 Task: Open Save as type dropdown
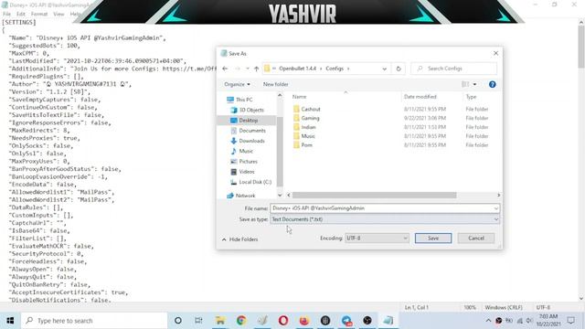coord(385,219)
